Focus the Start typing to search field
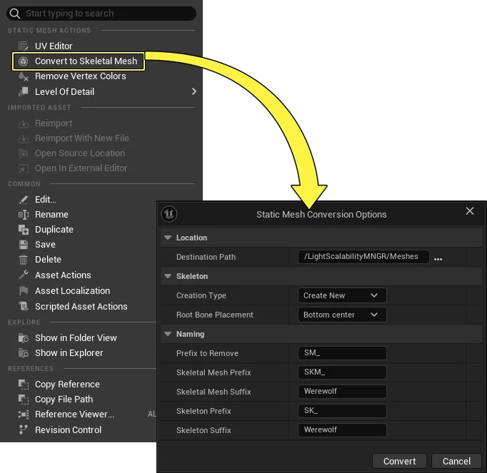Viewport: 487px width, 473px height. pos(101,14)
